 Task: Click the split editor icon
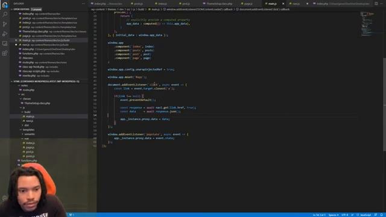[376, 4]
